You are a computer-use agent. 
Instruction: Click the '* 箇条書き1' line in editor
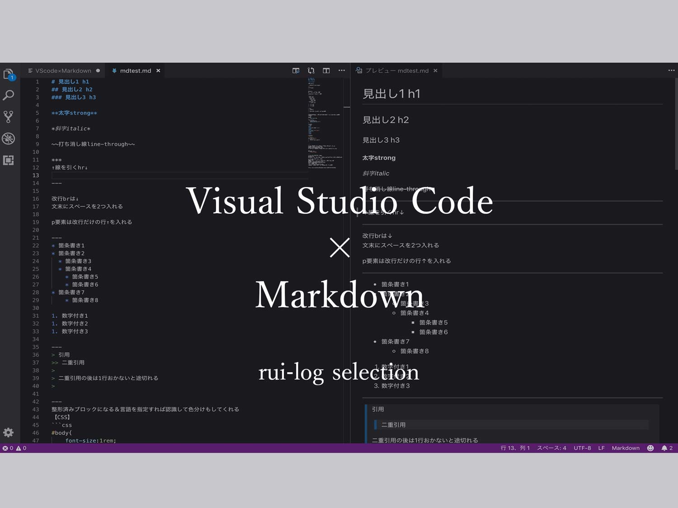pyautogui.click(x=68, y=245)
